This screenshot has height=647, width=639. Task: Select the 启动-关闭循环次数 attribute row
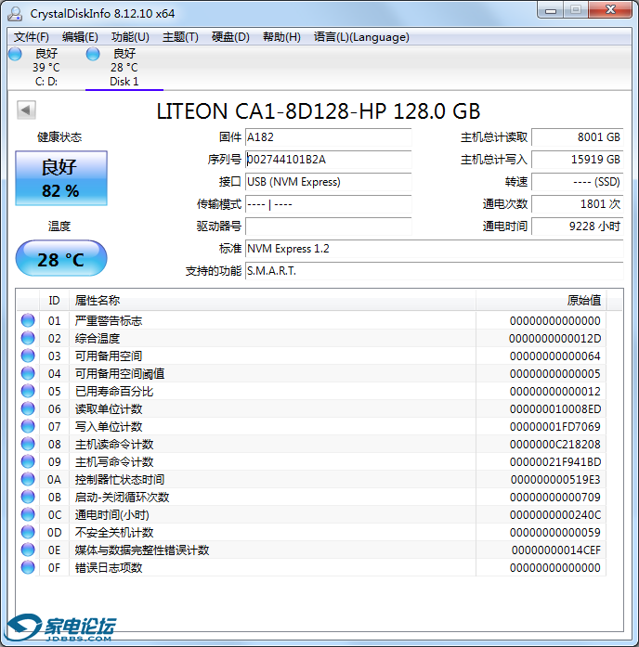tap(311, 497)
